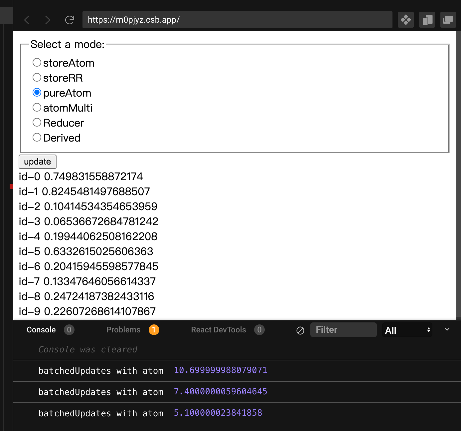Screen dimensions: 461x431
Task: Select the Reducer radio button
Action: click(x=37, y=122)
